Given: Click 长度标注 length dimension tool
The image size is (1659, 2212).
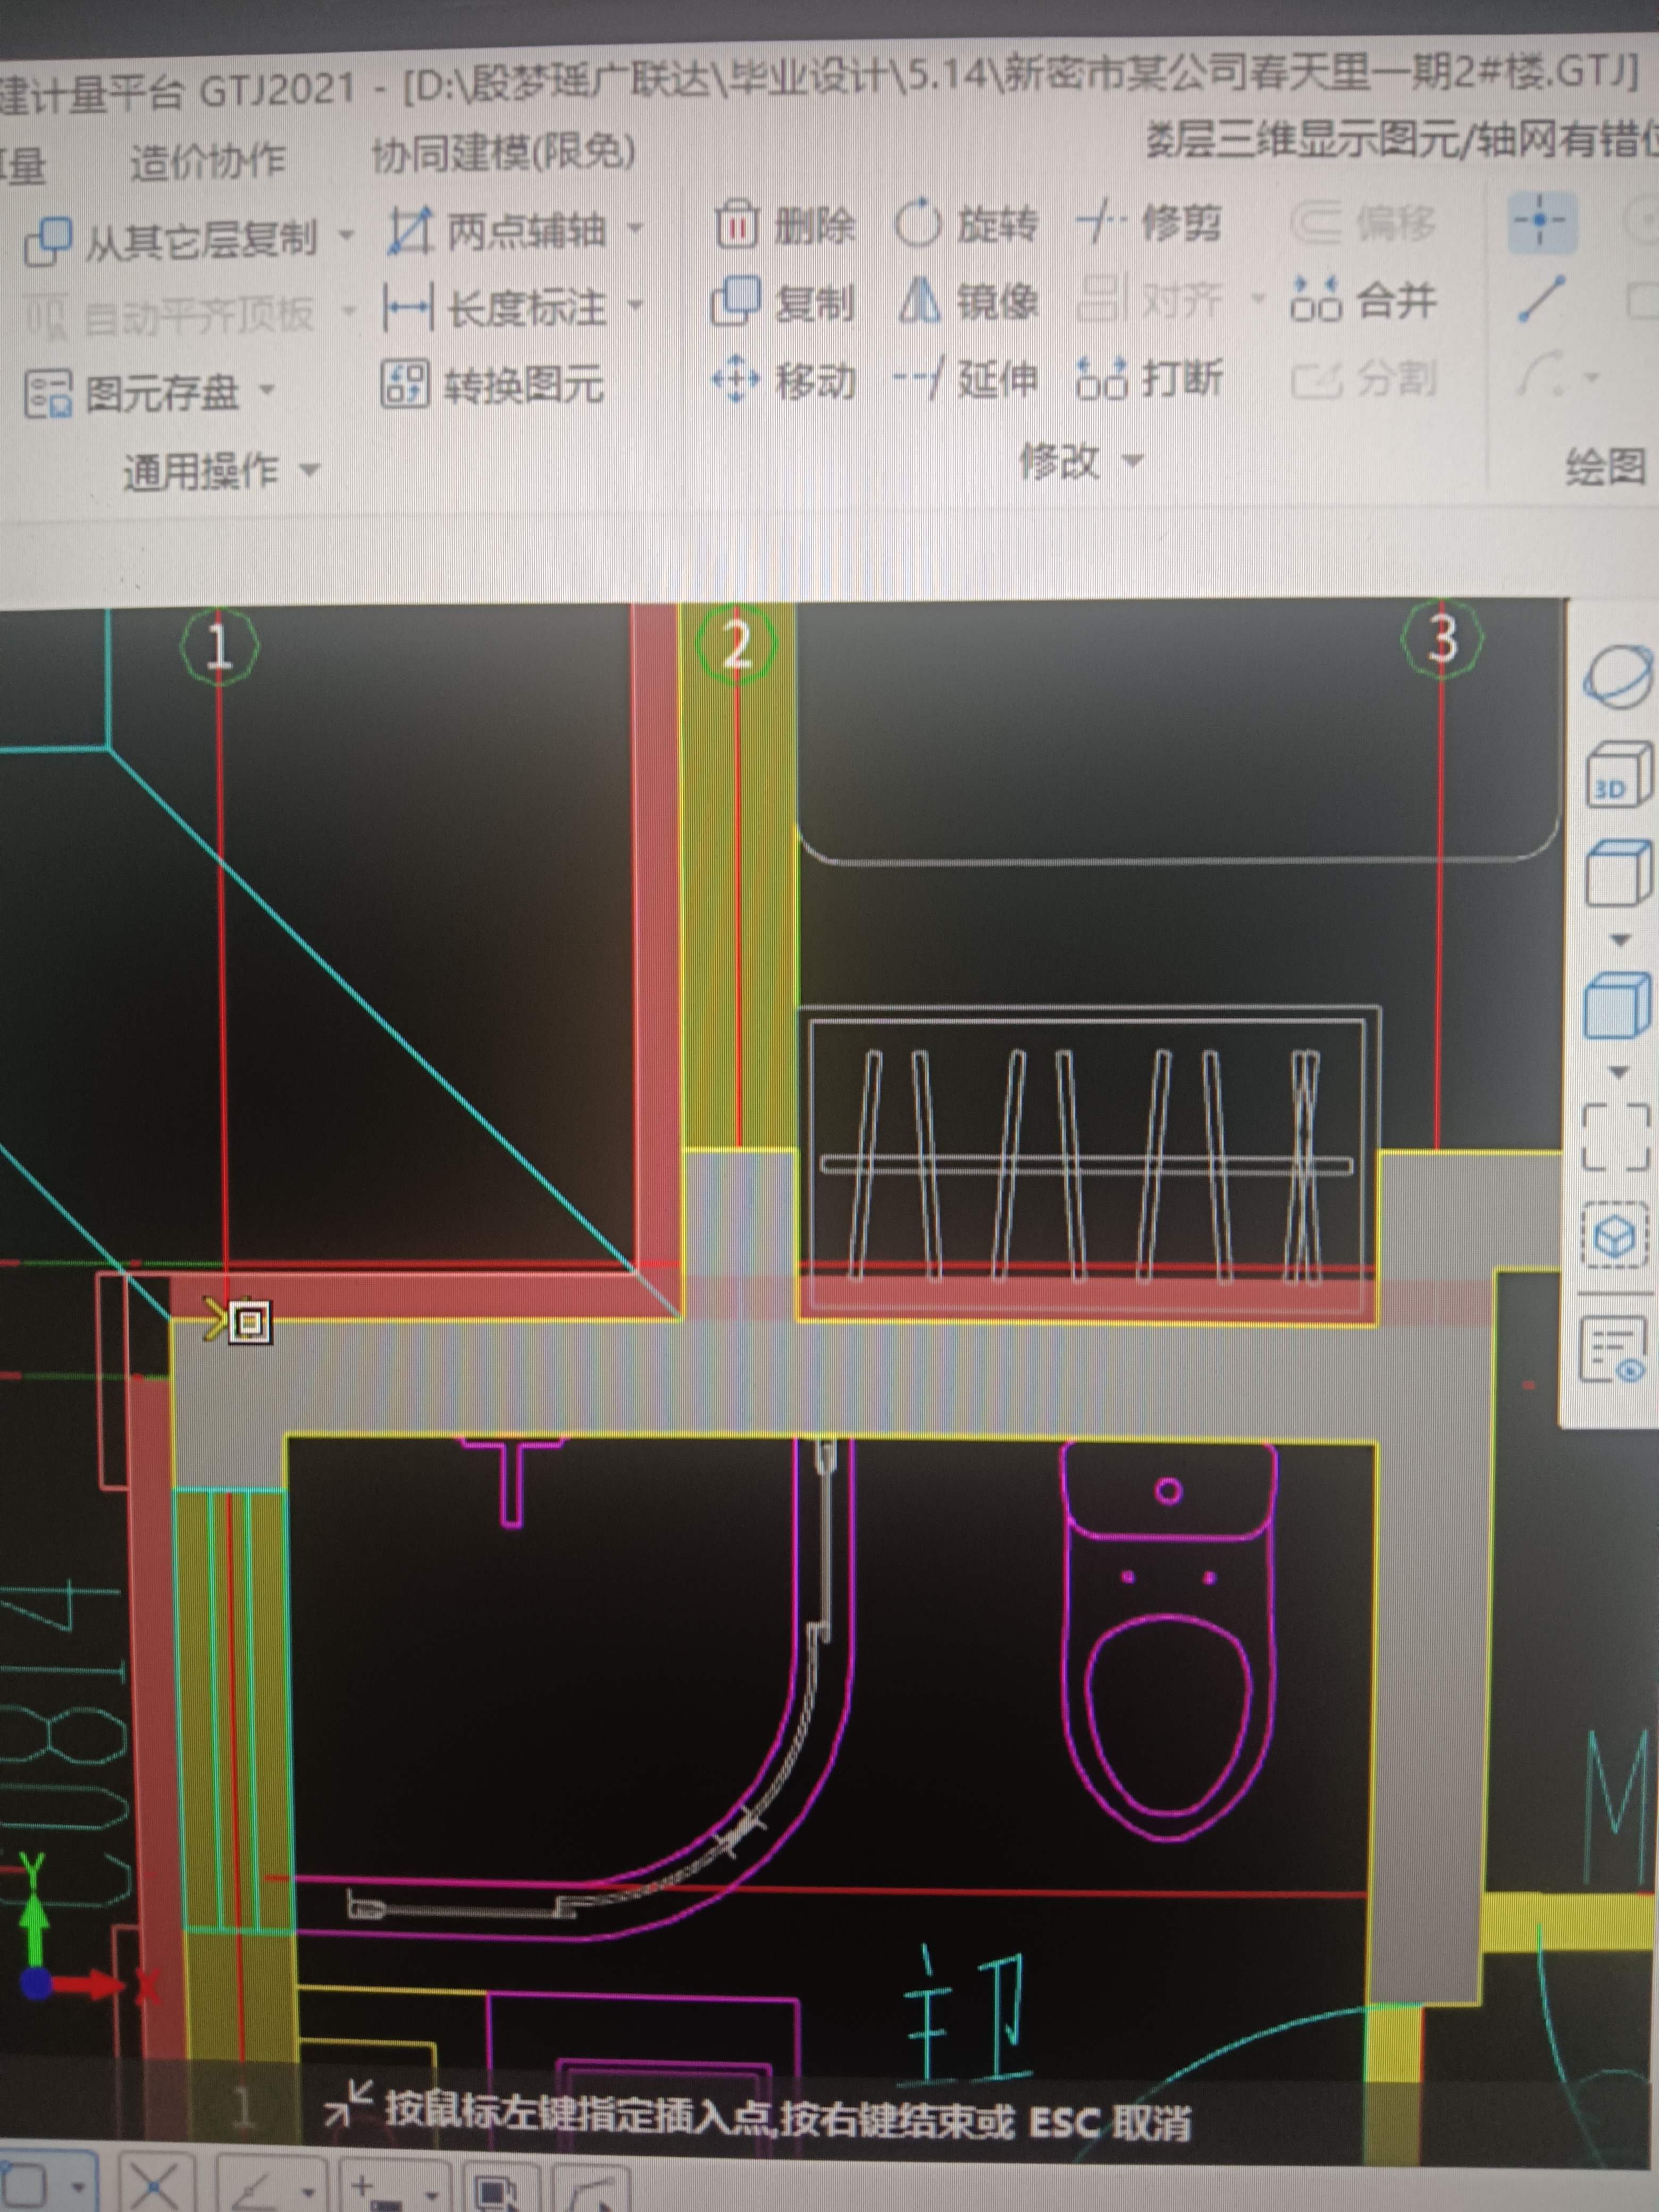Looking at the screenshot, I should click(x=495, y=308).
